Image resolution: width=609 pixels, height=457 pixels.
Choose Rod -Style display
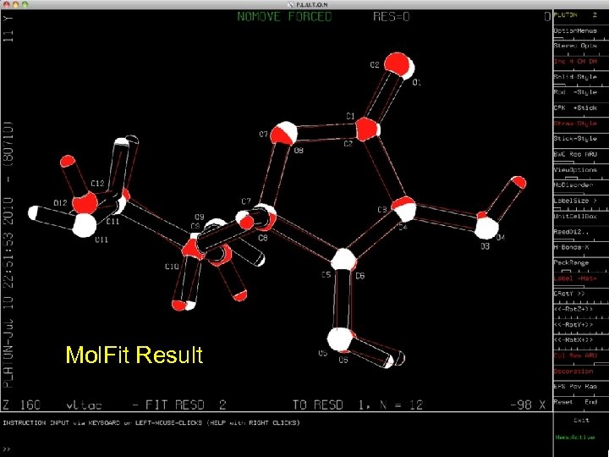[x=575, y=92]
